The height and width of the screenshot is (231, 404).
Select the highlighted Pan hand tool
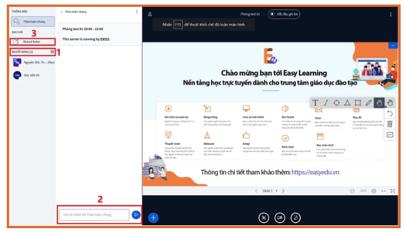tap(379, 103)
